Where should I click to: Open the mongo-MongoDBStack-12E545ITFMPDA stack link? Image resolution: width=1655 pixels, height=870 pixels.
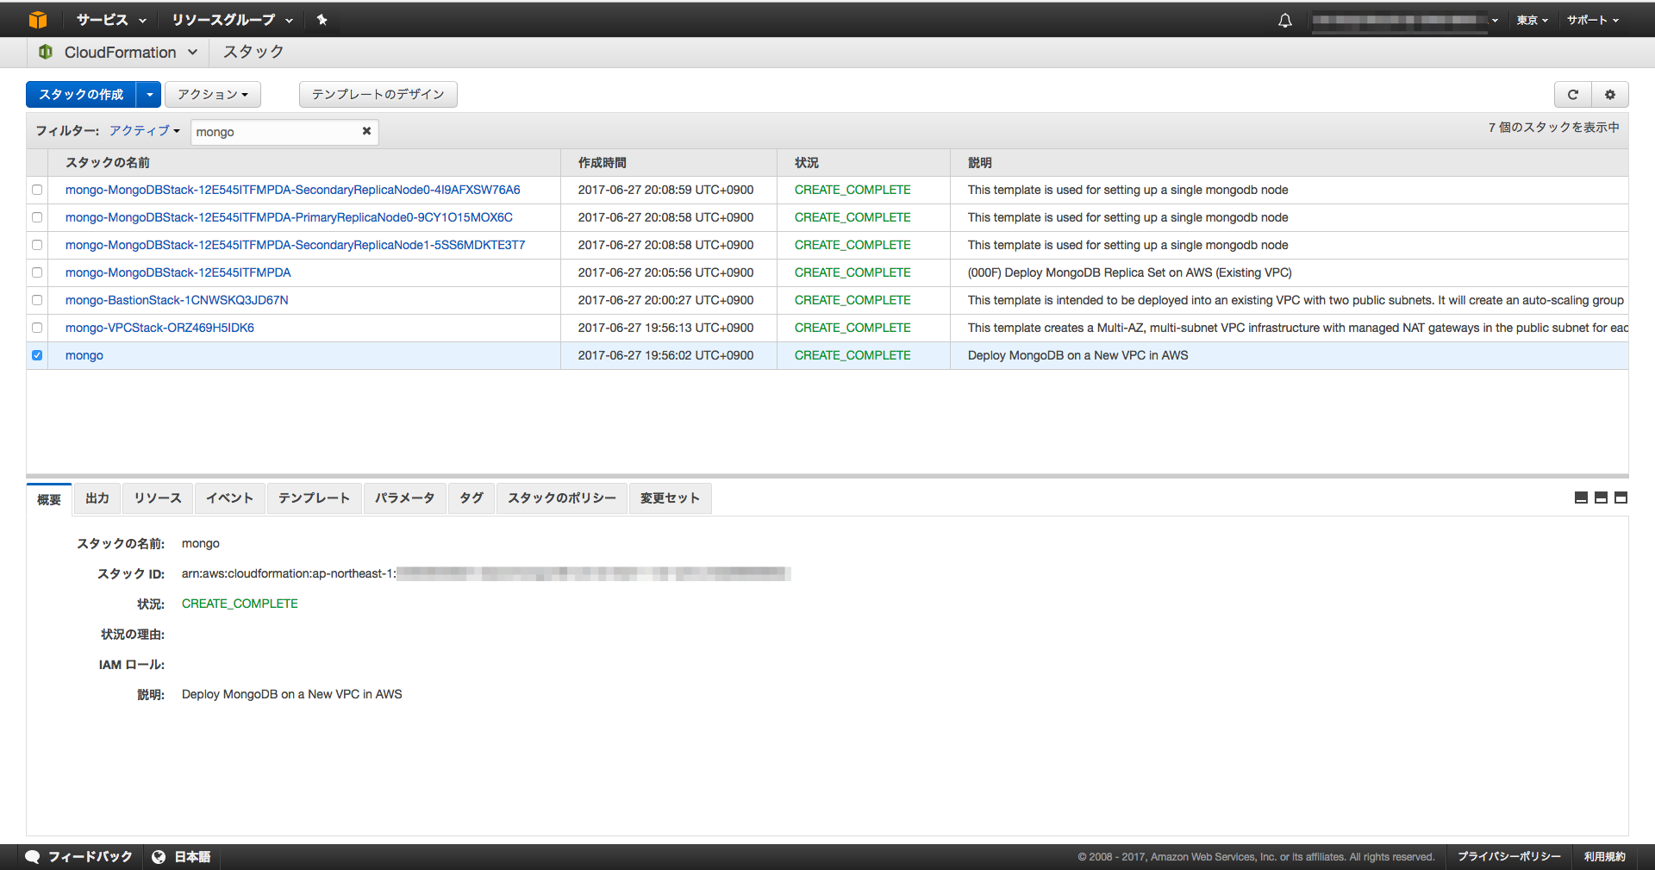[178, 272]
